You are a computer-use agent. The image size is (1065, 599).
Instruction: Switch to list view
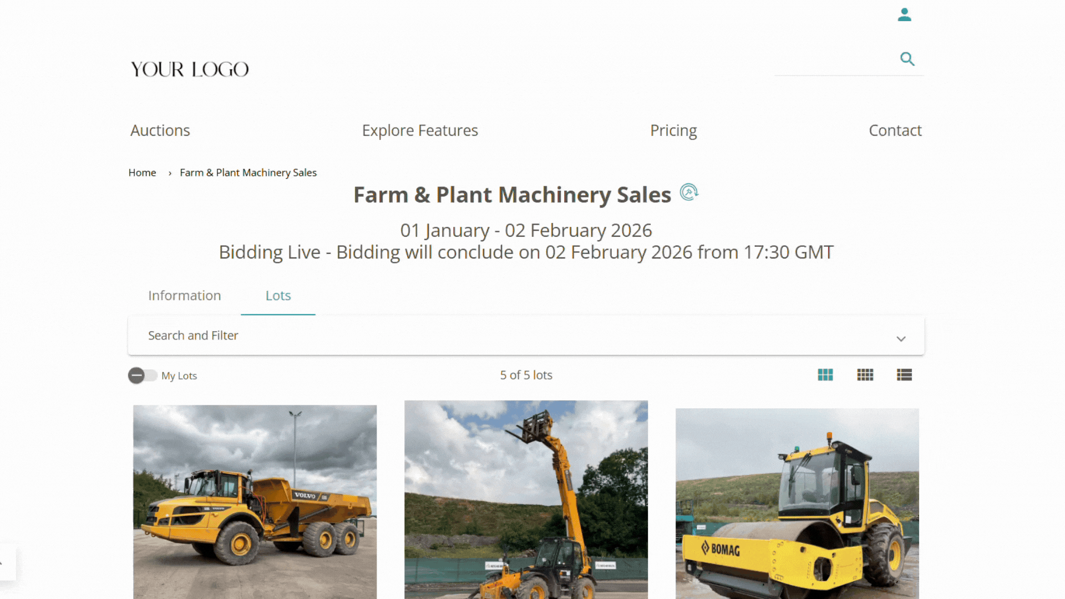pos(904,375)
